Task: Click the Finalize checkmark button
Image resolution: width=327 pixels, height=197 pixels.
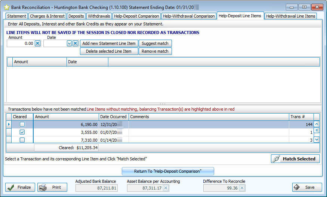Action: tap(20, 187)
